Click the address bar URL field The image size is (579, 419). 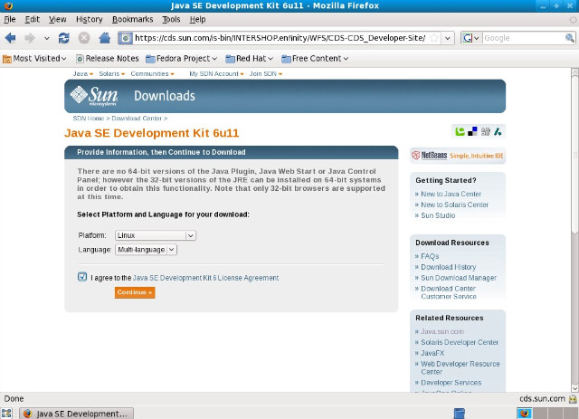pos(280,38)
